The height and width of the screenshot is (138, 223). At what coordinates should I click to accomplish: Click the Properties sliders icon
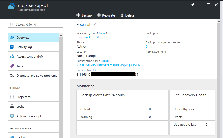[x=12, y=97]
